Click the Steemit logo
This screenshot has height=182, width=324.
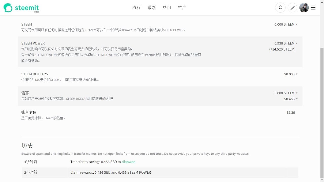click(21, 8)
